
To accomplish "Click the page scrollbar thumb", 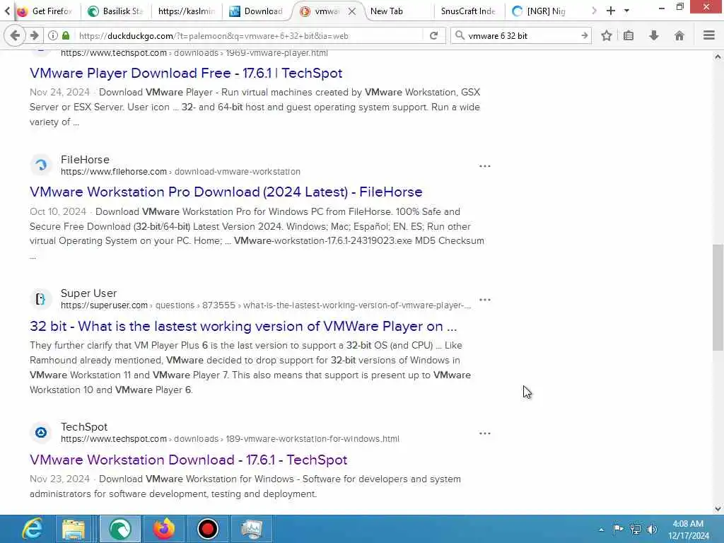I will 718,298.
